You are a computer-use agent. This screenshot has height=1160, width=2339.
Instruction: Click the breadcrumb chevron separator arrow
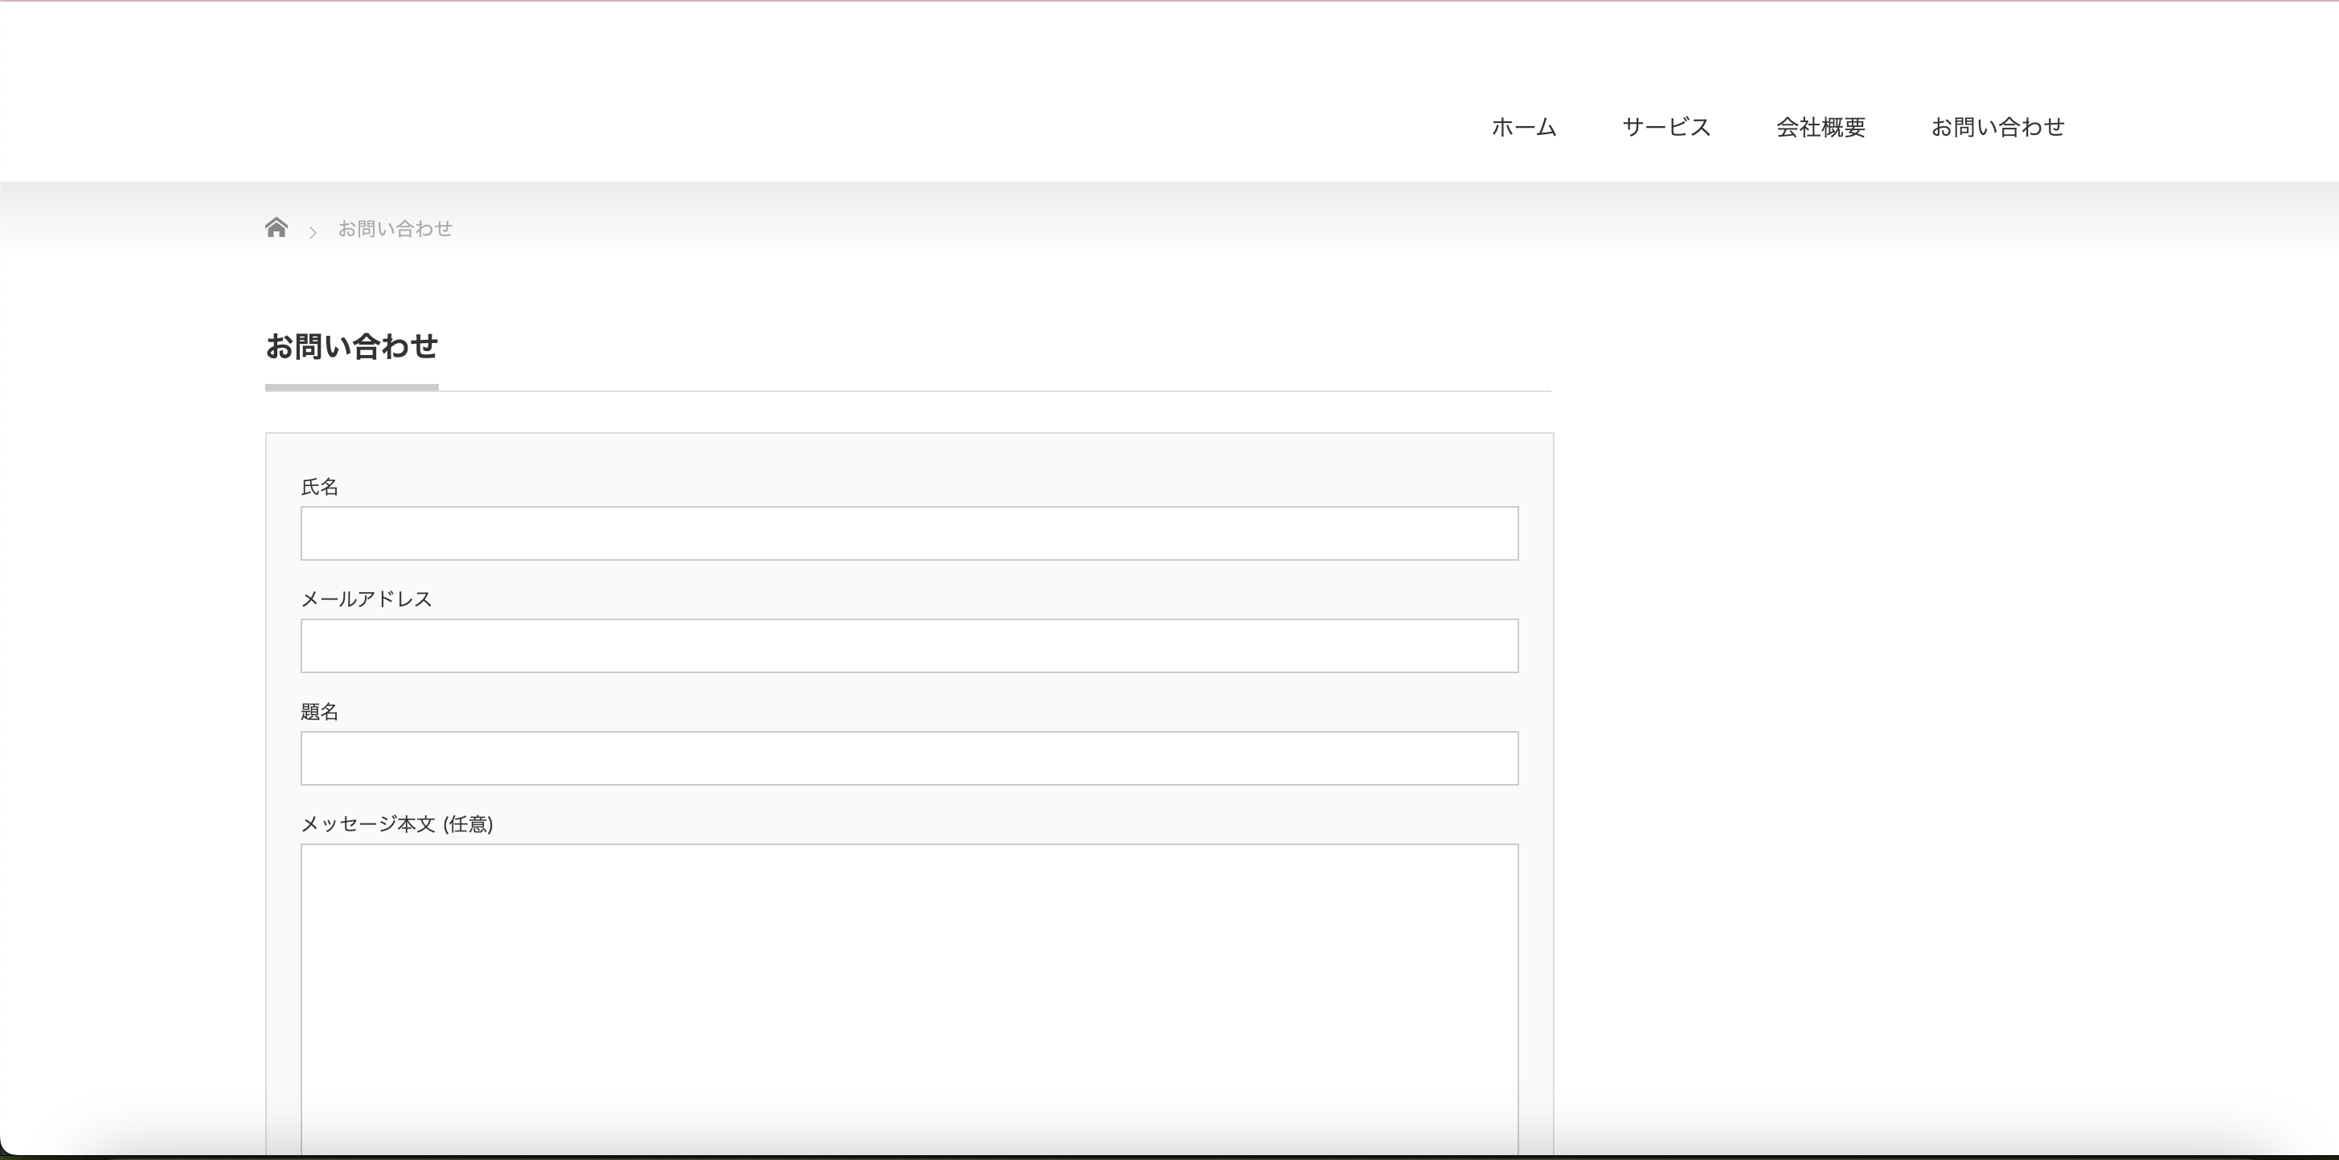click(313, 233)
